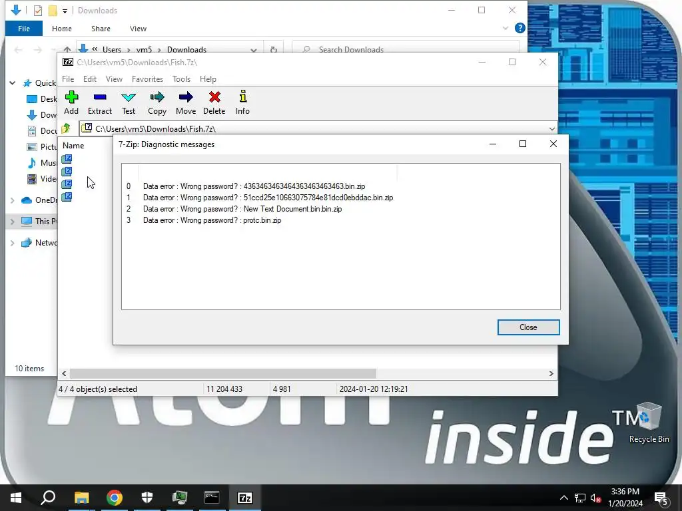Screen dimensions: 682x511
Task: Click the network tray icon
Action: (580, 498)
